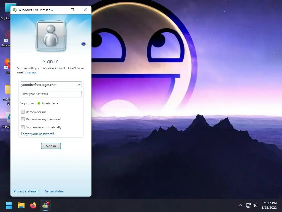Click the Messenger taskbar icon
This screenshot has height=212, width=282.
click(x=45, y=205)
